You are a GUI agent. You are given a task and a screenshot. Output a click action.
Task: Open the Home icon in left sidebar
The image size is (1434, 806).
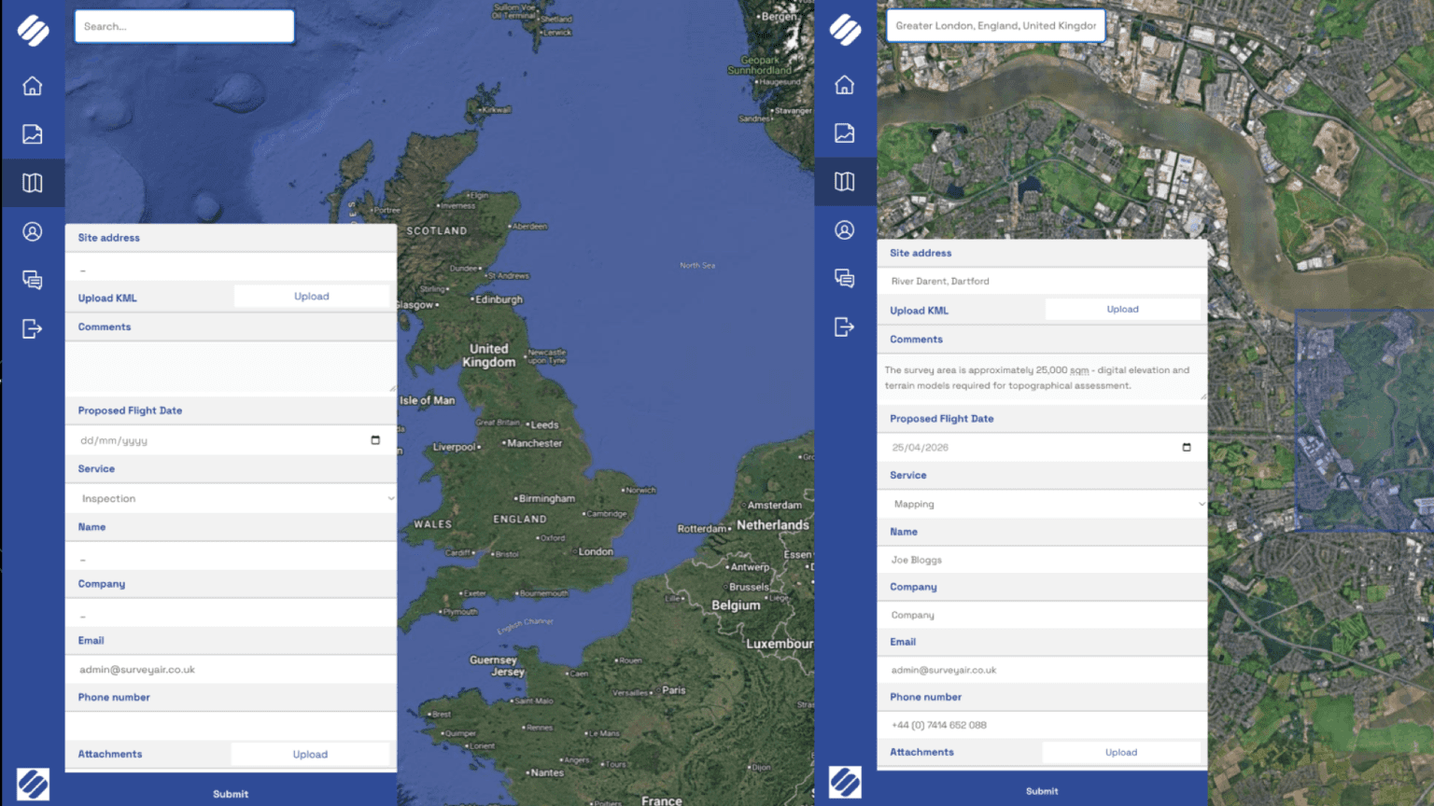(x=33, y=85)
